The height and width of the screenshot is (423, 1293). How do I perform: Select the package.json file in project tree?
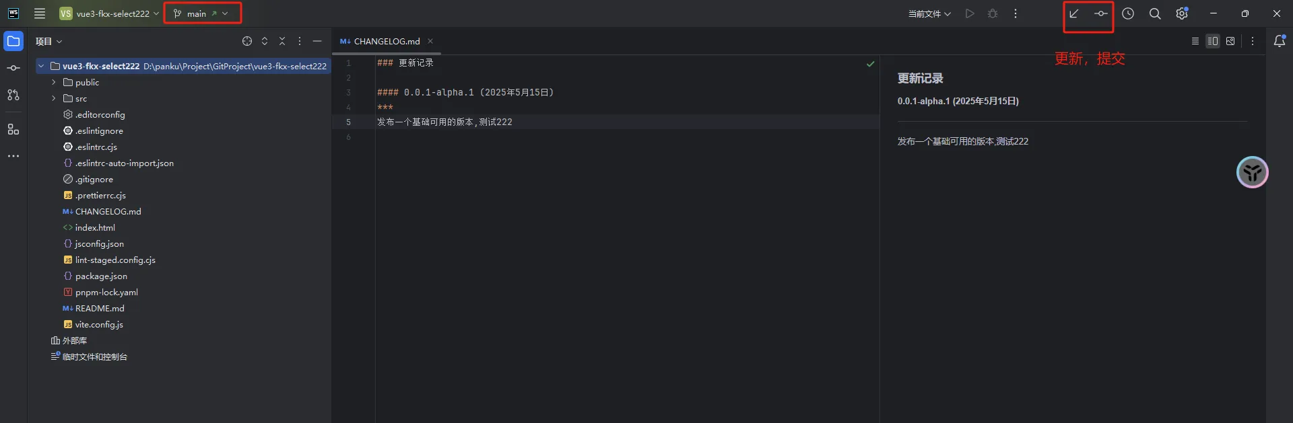(x=101, y=276)
